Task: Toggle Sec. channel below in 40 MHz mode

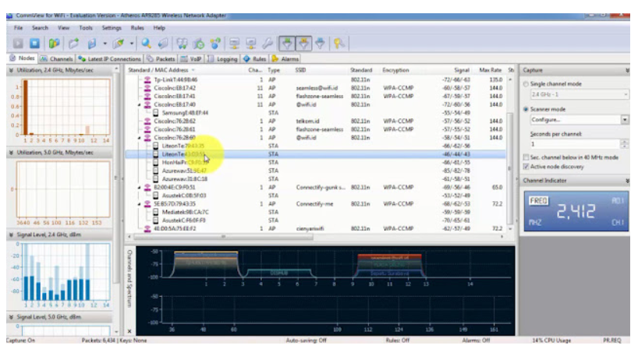Action: [x=526, y=157]
